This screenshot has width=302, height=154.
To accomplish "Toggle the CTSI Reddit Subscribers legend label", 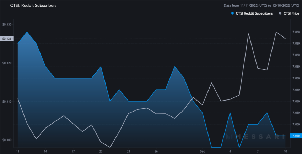I will (x=254, y=13).
